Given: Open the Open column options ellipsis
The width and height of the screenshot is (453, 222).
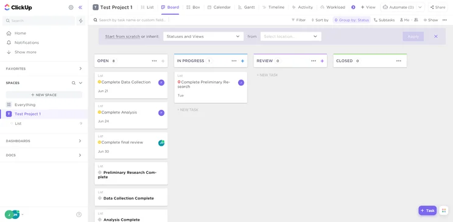Looking at the screenshot, I should (154, 61).
